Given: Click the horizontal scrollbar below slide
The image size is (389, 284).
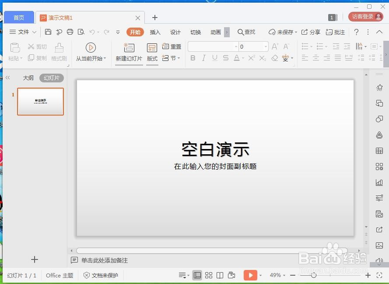Looking at the screenshot, I should [x=212, y=250].
